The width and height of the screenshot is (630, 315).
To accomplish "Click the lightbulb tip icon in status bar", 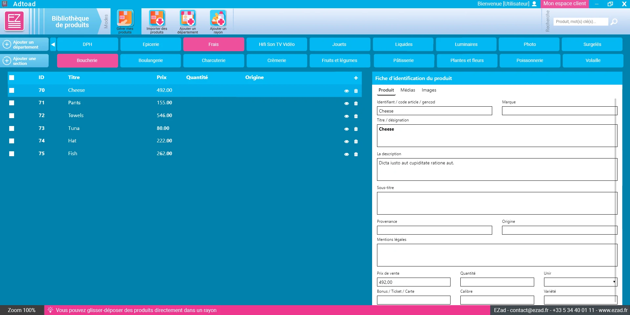I will (x=50, y=310).
